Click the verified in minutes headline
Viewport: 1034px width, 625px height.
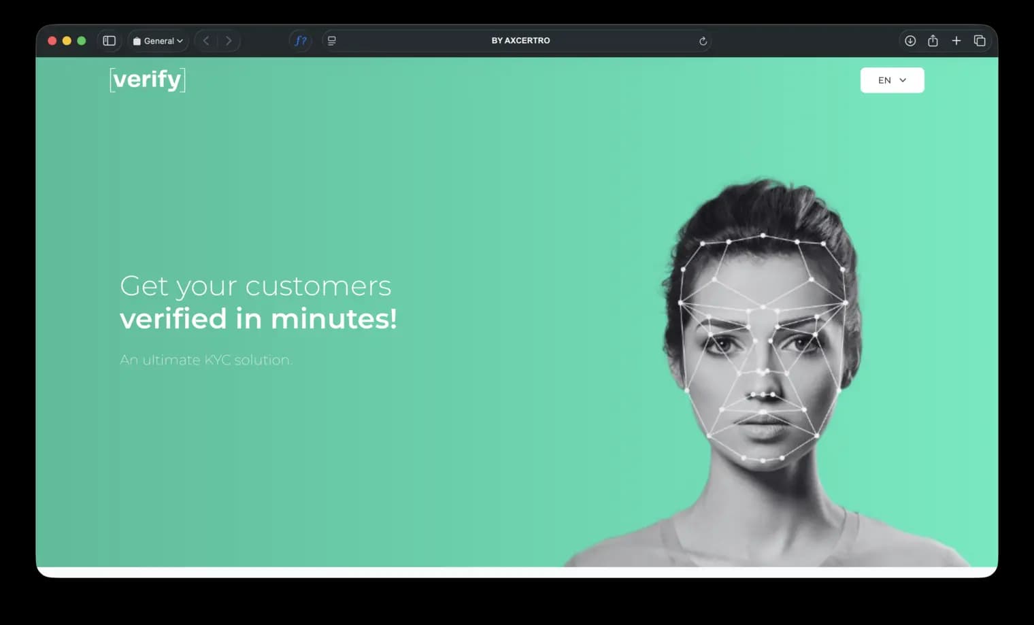[258, 318]
